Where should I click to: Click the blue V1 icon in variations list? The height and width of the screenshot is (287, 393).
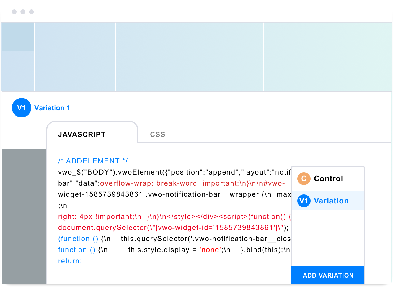click(x=304, y=201)
